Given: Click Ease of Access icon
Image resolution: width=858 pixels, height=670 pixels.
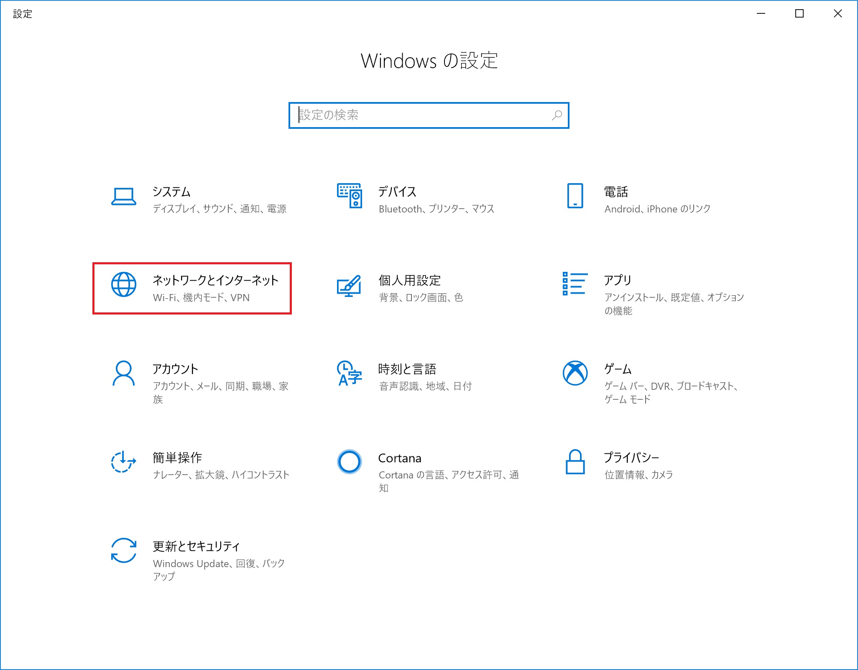Looking at the screenshot, I should [123, 462].
